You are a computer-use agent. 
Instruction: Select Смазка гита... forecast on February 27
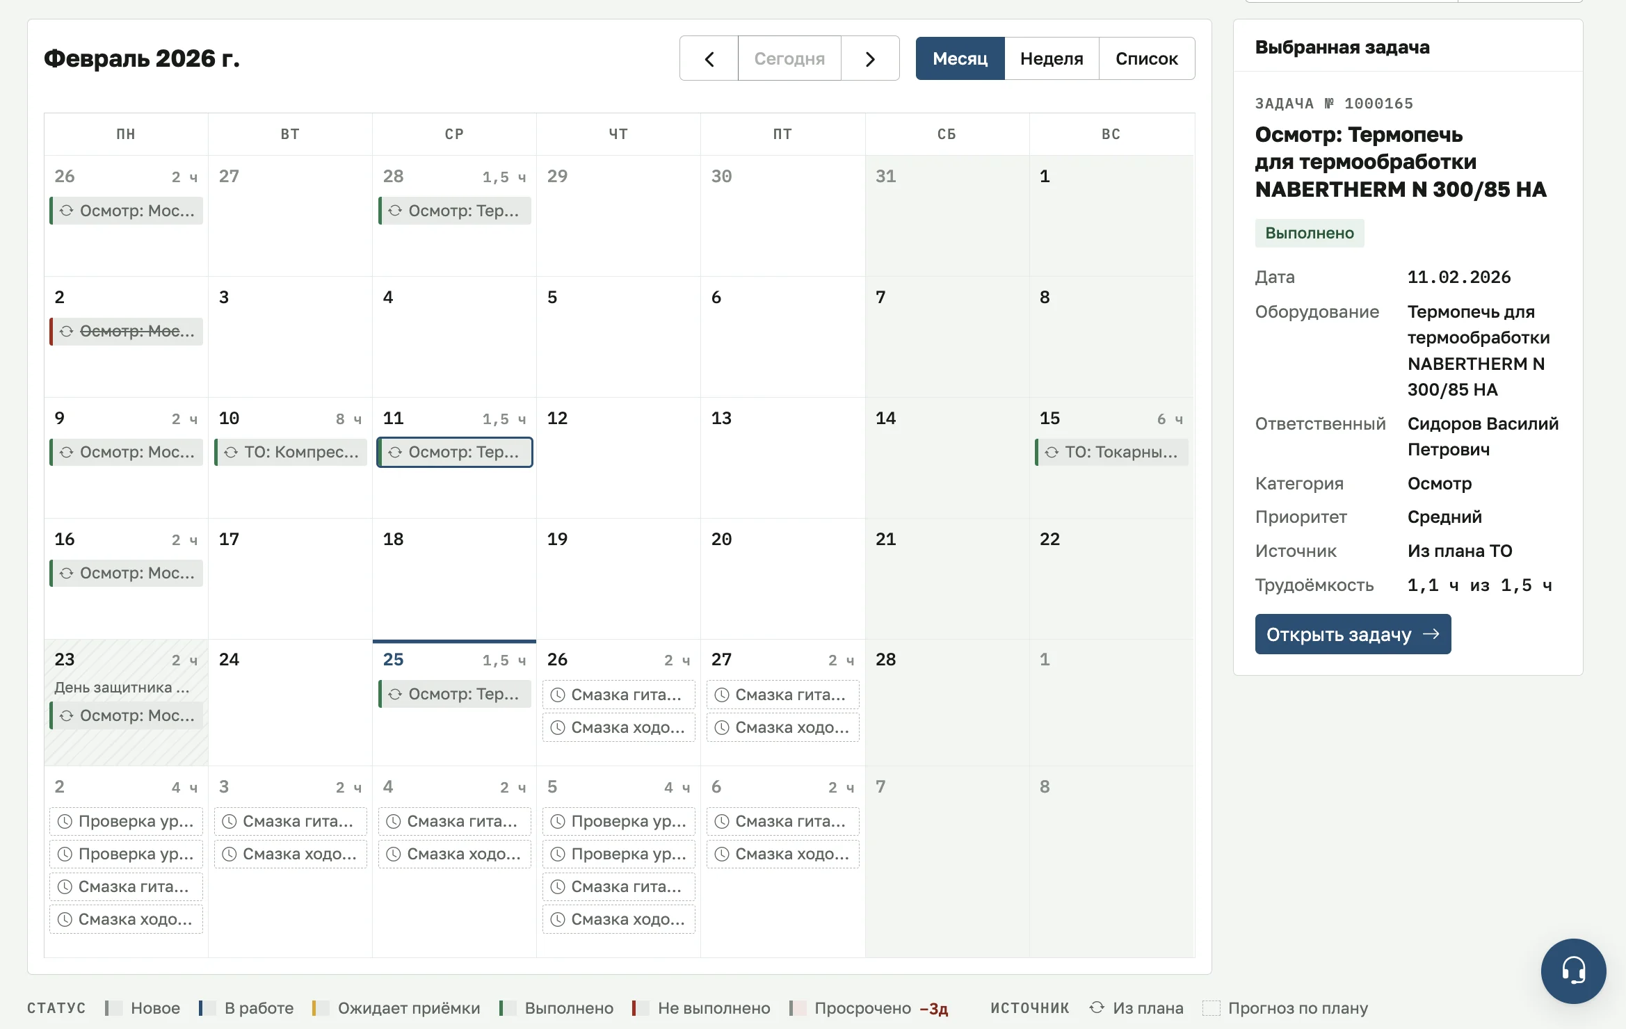coord(783,695)
